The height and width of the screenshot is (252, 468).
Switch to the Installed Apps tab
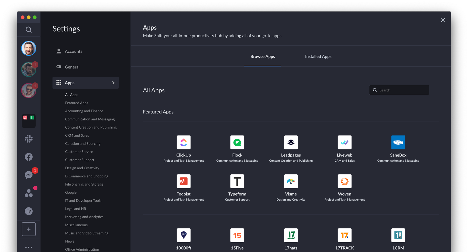(x=318, y=57)
